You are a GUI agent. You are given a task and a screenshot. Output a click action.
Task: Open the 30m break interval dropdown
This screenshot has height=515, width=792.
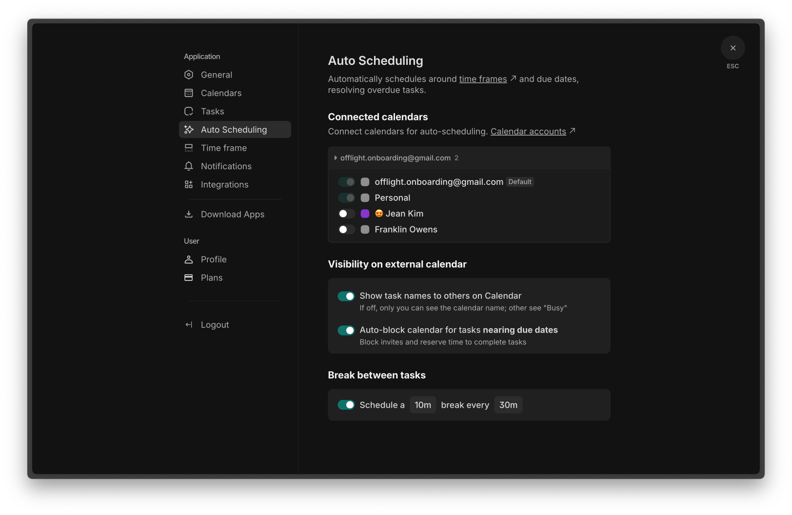pyautogui.click(x=508, y=405)
